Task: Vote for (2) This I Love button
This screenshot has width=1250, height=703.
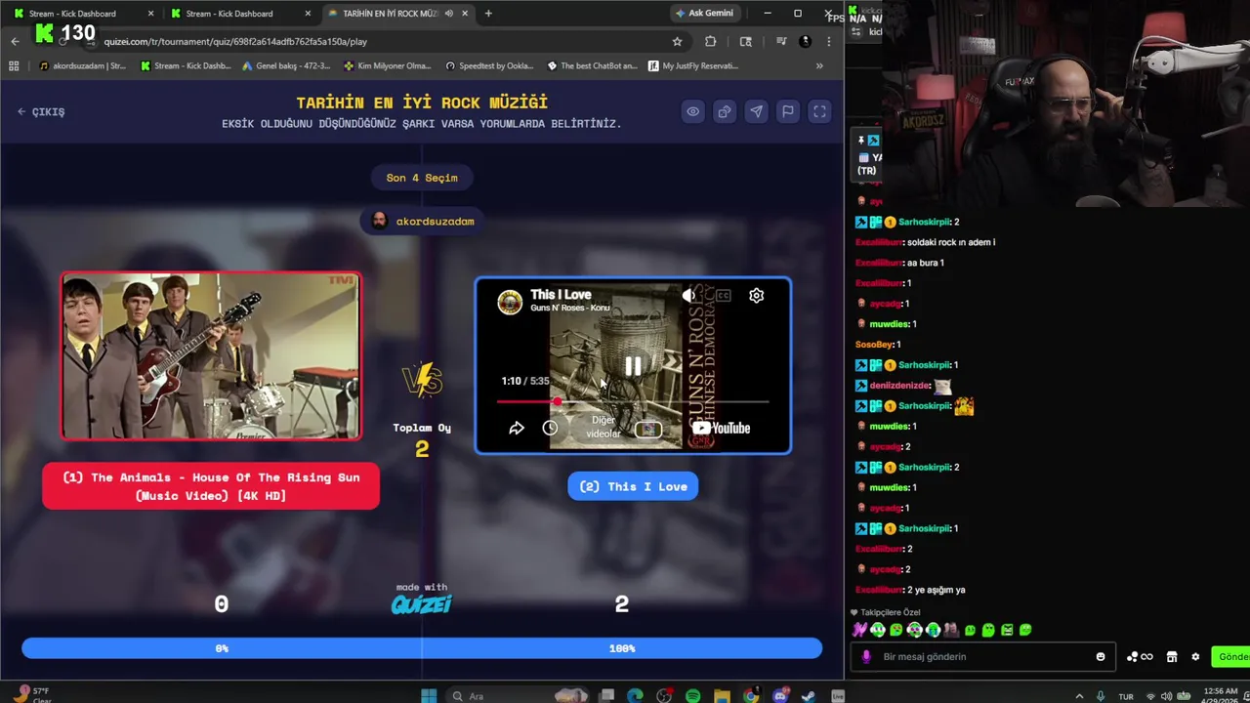Action: pos(633,486)
